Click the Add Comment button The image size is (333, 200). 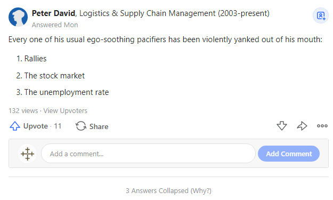click(289, 154)
